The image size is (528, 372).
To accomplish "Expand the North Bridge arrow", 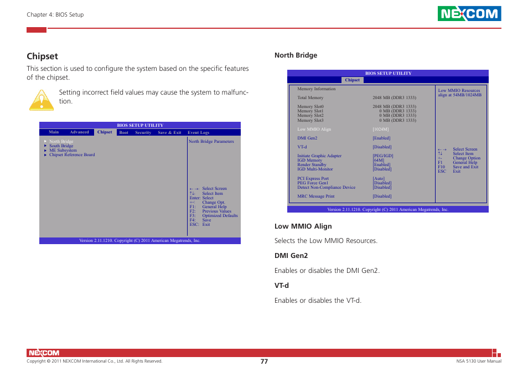I will 45,141.
